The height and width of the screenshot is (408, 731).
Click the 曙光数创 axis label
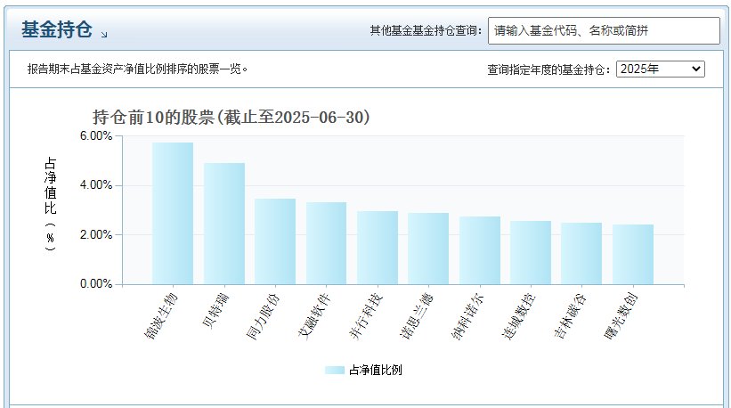tap(621, 316)
